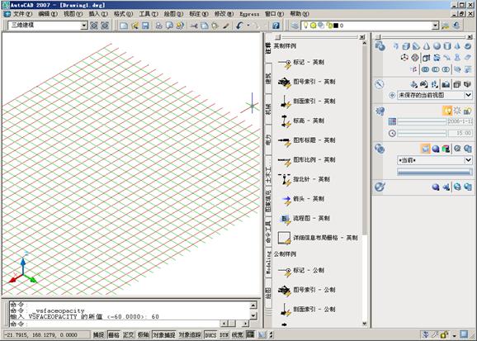Select 图号索引 - 英制 palette tool

point(307,82)
